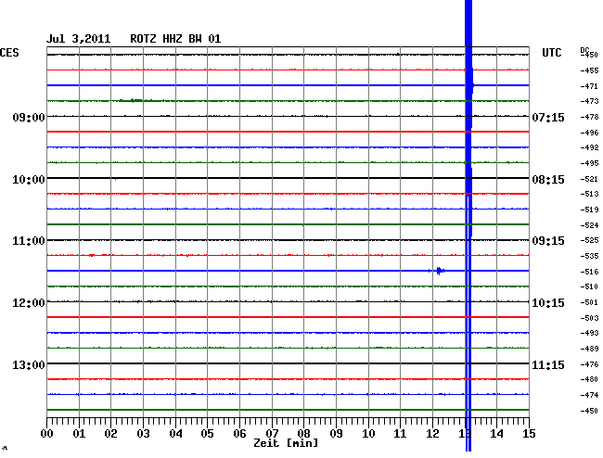Click the DC offset value -471
Screen dimensions: 603x458
tap(589, 86)
